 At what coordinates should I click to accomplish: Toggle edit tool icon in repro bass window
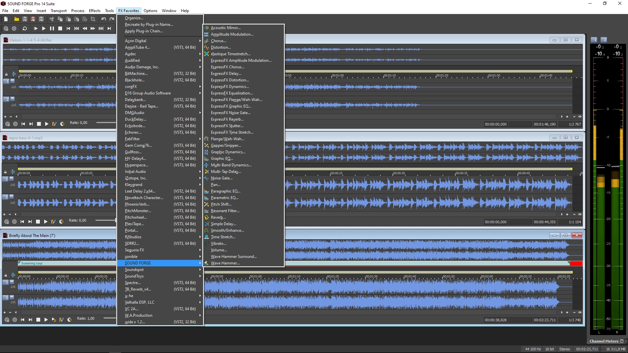click(x=13, y=172)
